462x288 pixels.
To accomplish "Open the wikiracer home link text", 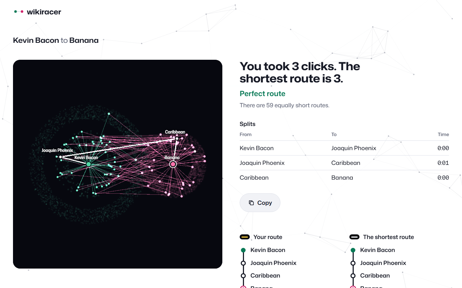I will point(44,12).
